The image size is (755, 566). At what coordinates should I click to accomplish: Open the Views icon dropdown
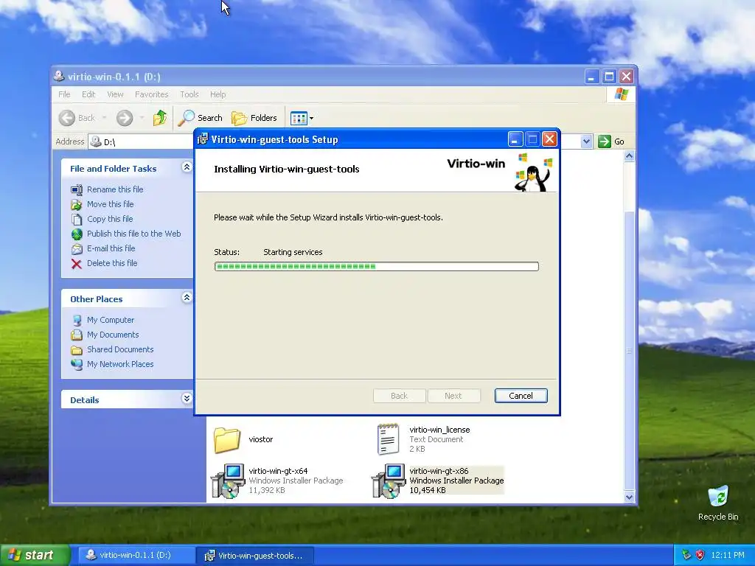302,118
